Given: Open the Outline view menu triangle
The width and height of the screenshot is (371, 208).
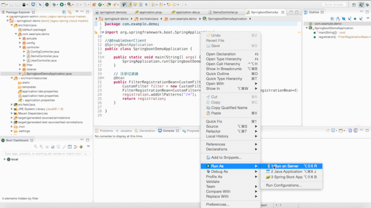Looking at the screenshot, I should click(x=368, y=18).
